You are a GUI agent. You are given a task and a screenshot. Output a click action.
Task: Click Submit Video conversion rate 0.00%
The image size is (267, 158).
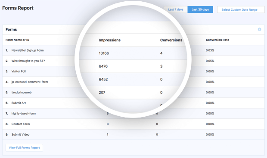pos(210,134)
